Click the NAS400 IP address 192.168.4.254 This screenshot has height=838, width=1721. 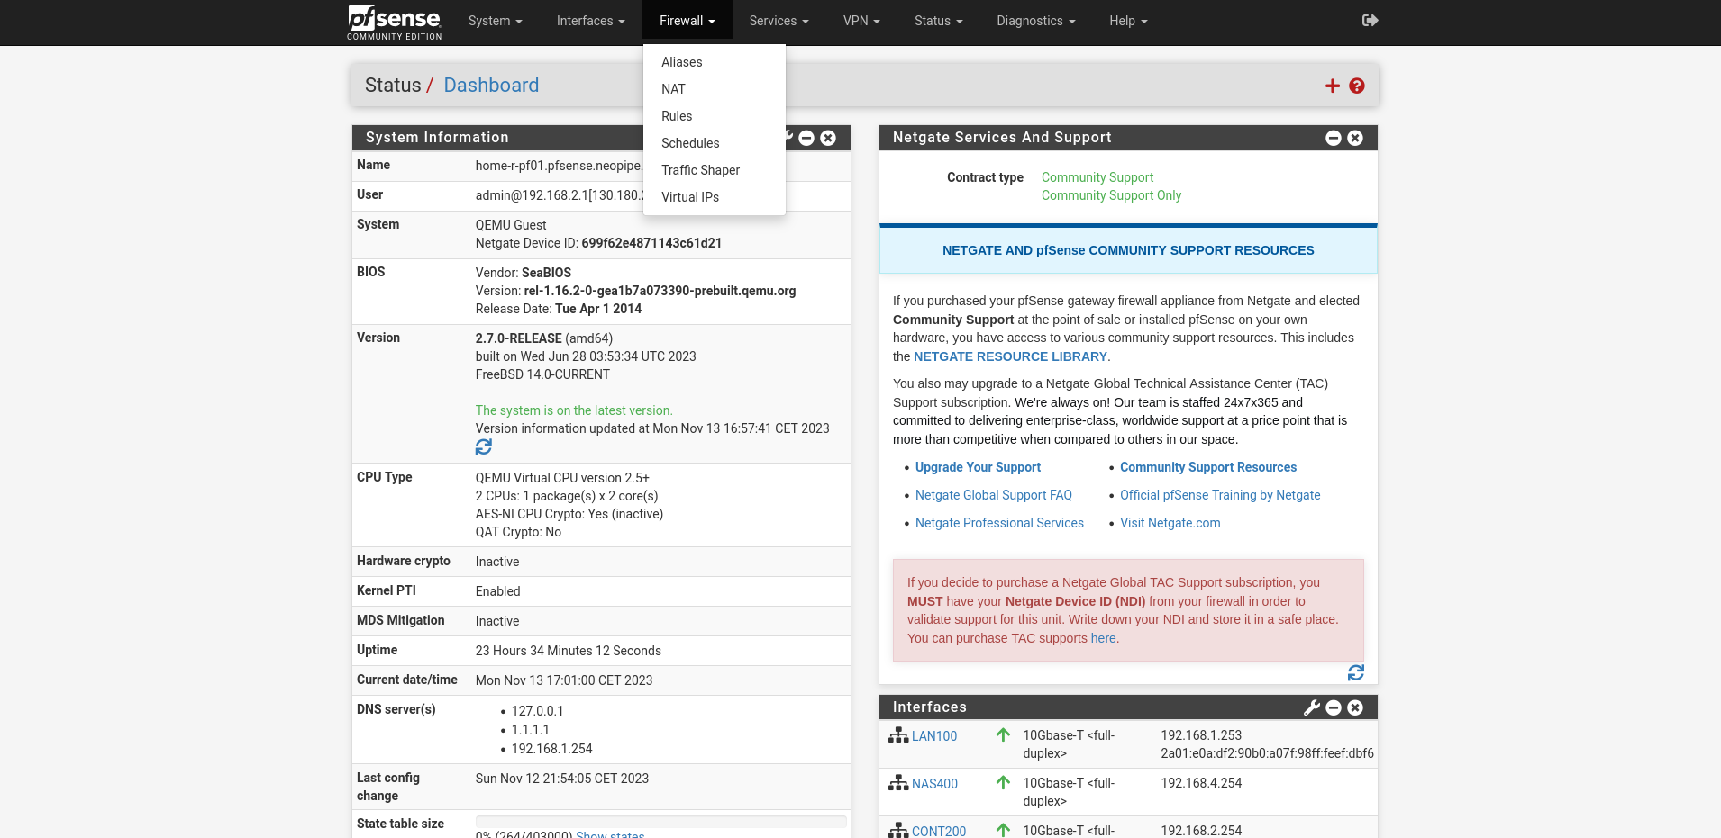pos(1201,783)
